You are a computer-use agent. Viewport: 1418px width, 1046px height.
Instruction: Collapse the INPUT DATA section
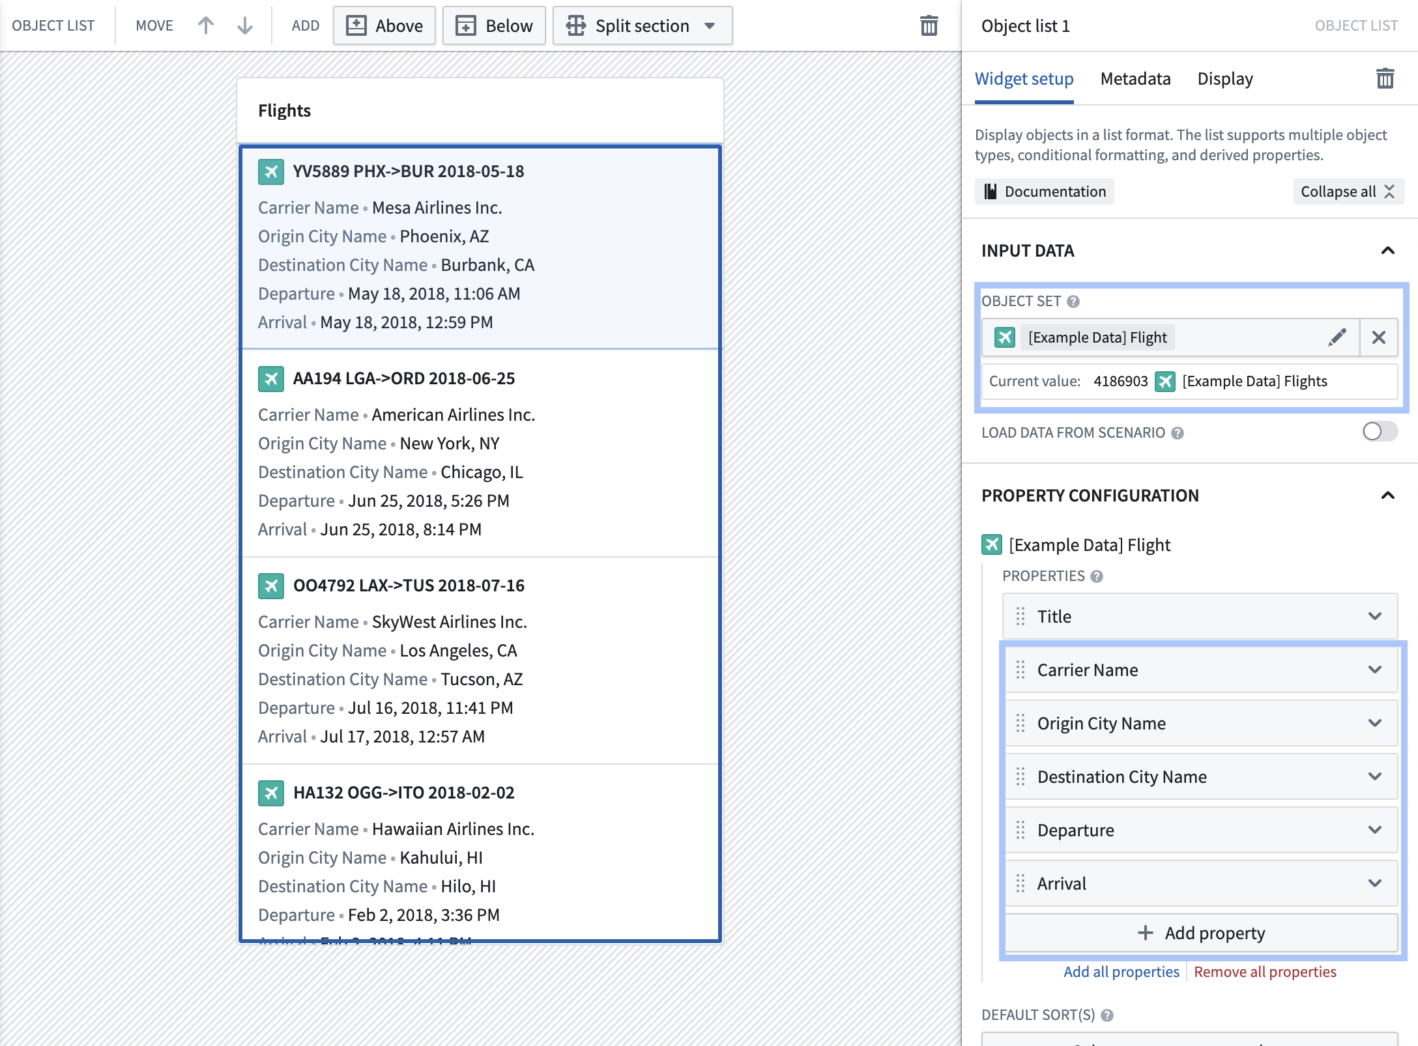(1388, 251)
